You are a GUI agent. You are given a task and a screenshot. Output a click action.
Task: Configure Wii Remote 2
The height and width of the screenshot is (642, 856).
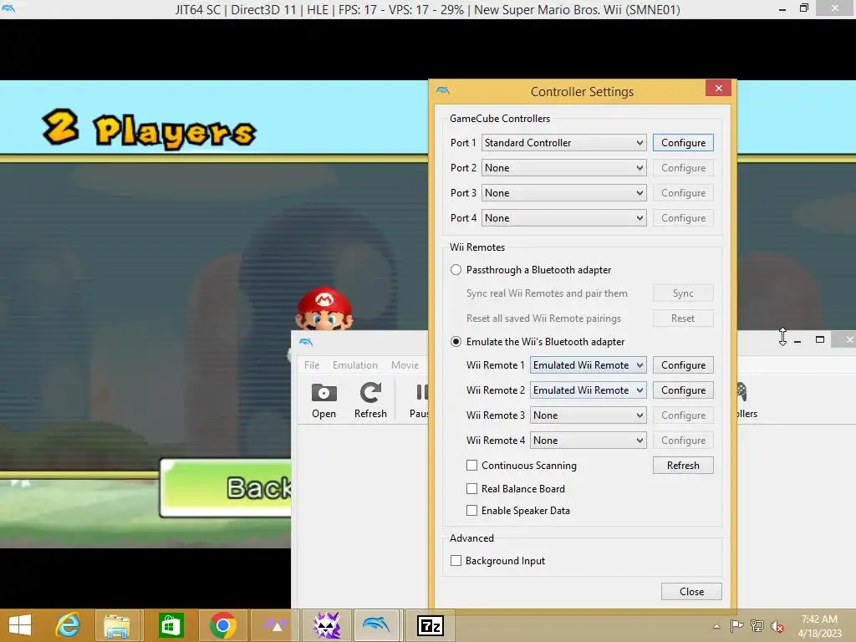[683, 390]
